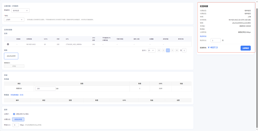Go to the previous instance page
This screenshot has width=258, height=131.
[163, 50]
